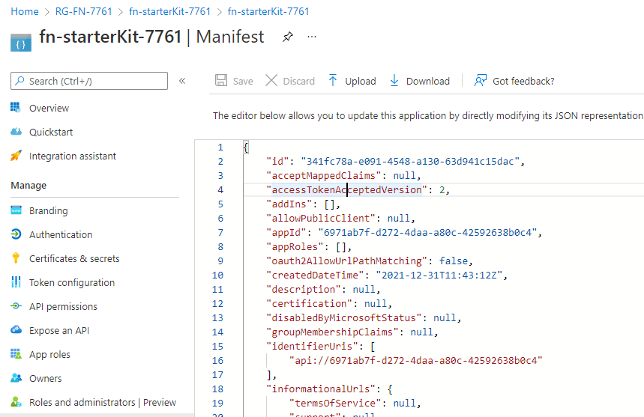Click the Quickstart cloud icon
Image resolution: width=644 pixels, height=417 pixels.
pos(16,132)
